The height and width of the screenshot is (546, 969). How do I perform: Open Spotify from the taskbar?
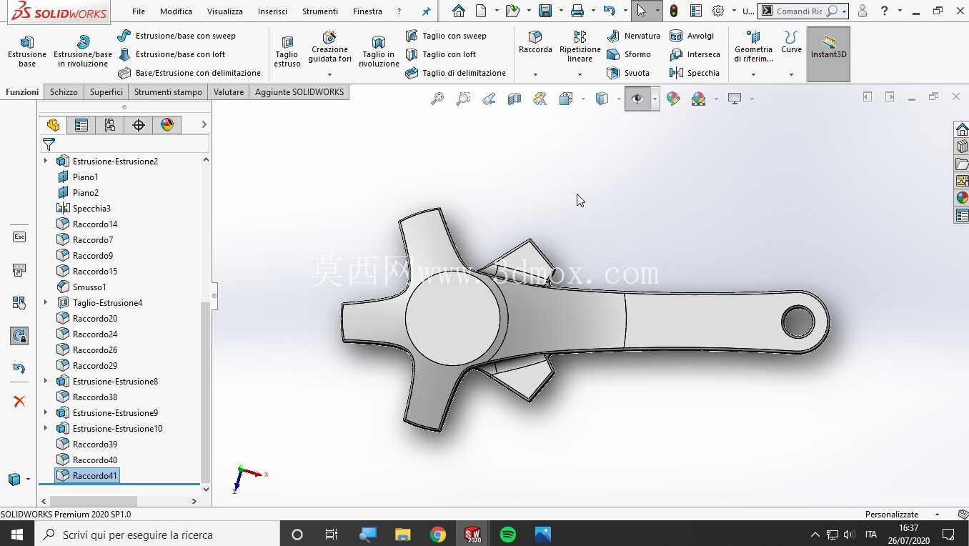click(508, 535)
